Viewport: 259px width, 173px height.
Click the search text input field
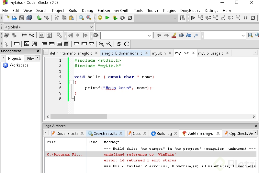(123, 36)
